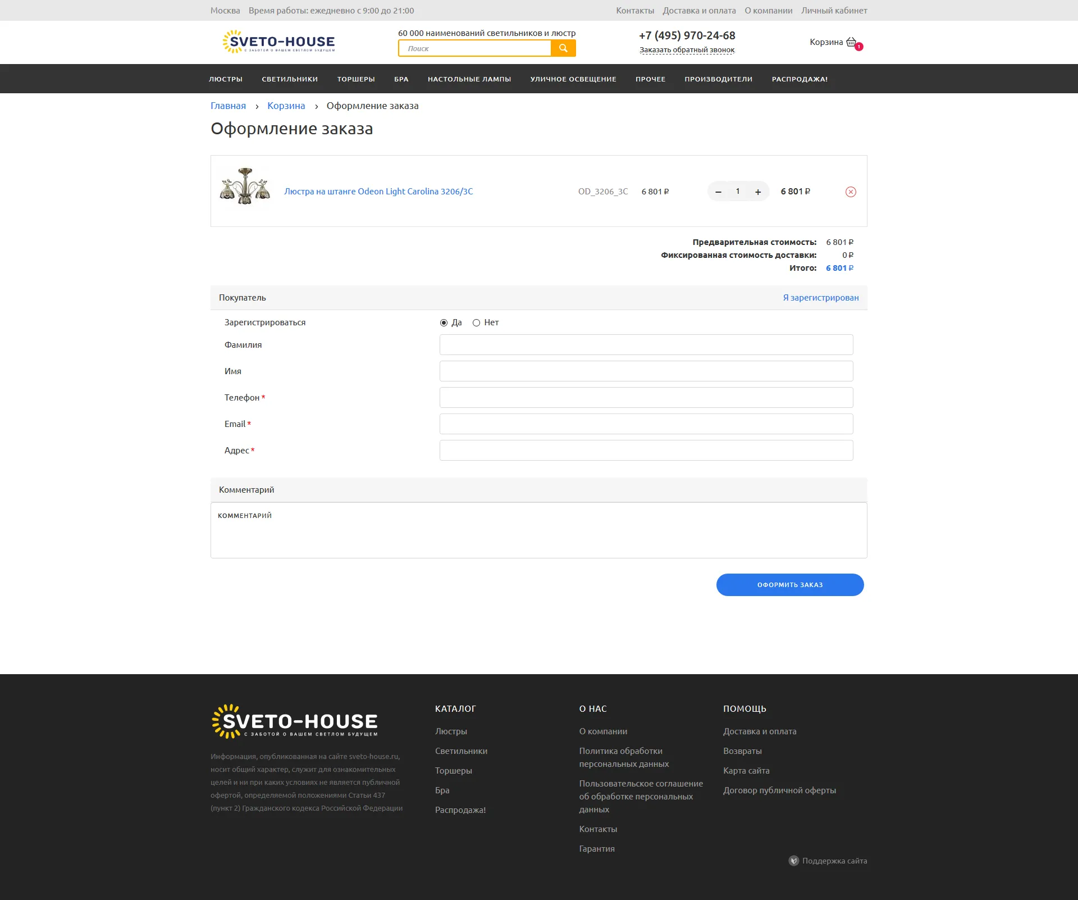The height and width of the screenshot is (900, 1078).
Task: Focus the Телефон input field
Action: pos(646,398)
